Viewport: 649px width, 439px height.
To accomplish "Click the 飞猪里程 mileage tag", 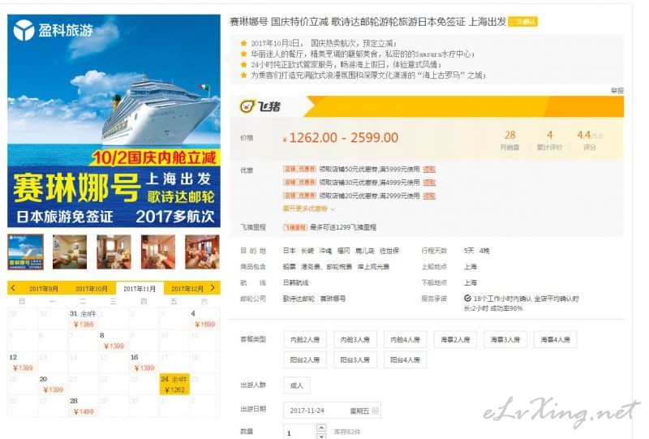I will point(294,227).
